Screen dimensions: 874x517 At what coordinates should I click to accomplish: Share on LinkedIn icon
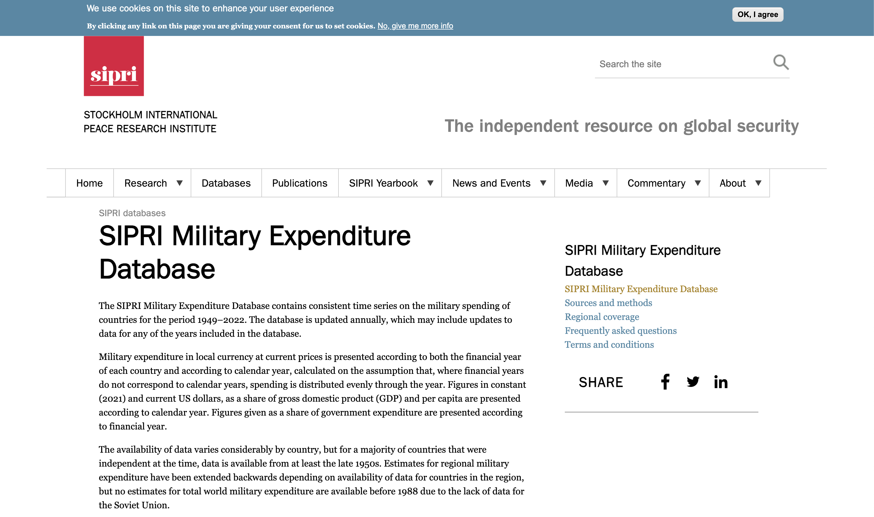coord(721,382)
